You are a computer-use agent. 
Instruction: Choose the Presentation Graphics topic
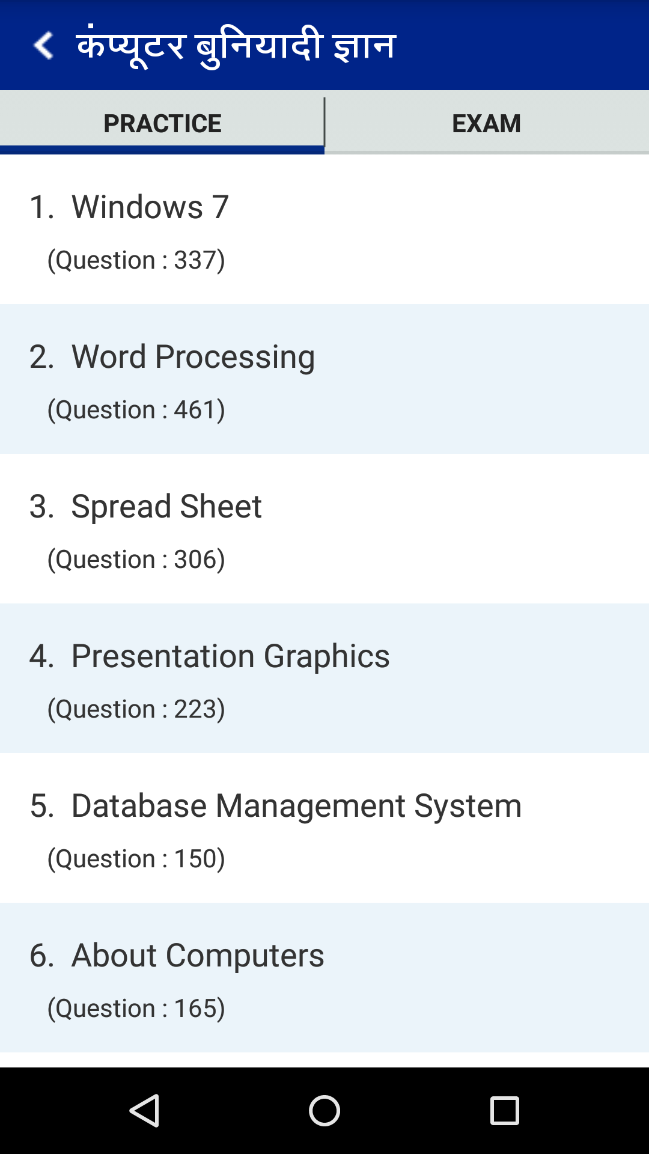(230, 656)
